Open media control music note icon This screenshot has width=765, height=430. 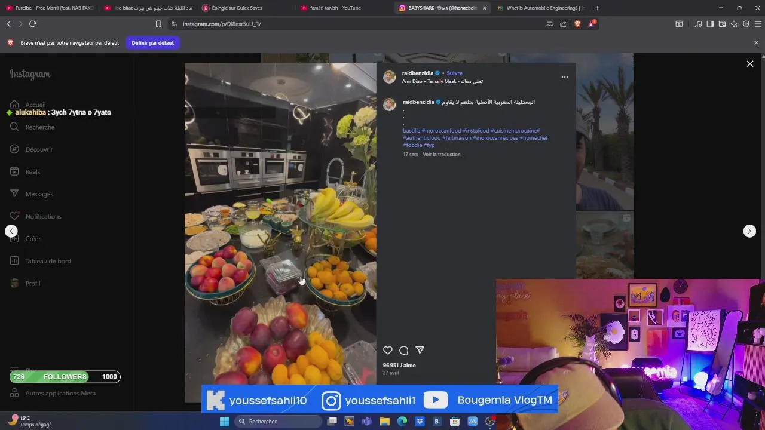pos(698,24)
